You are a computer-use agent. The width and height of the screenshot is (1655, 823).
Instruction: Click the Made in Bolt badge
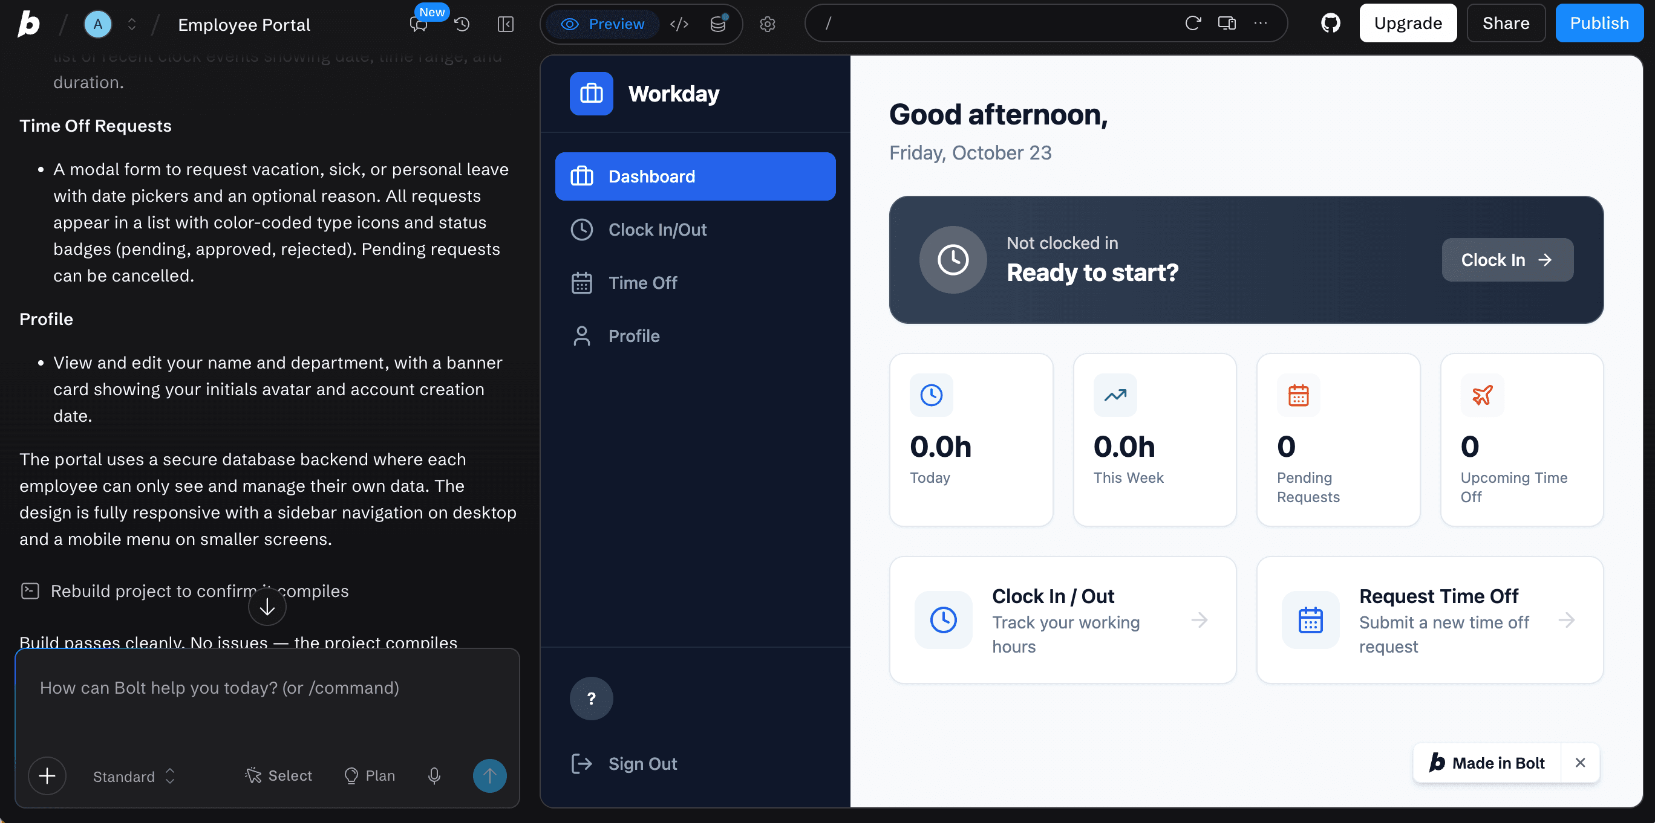(x=1487, y=763)
